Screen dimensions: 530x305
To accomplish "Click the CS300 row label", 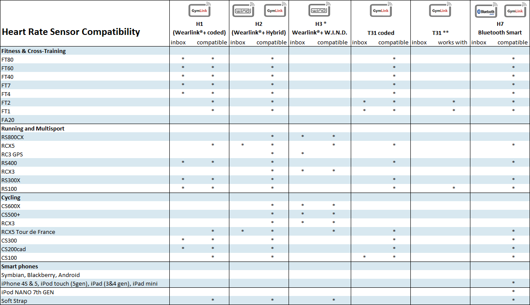I will coord(9,240).
